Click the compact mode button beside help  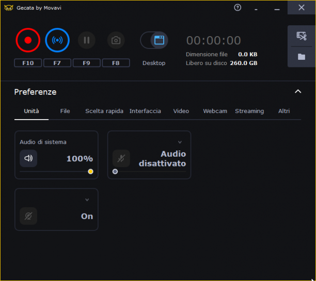click(x=256, y=8)
